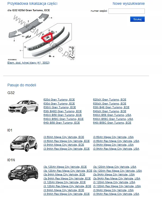Open i3 120Ah Mega City Vehicle, USA link

(114, 182)
